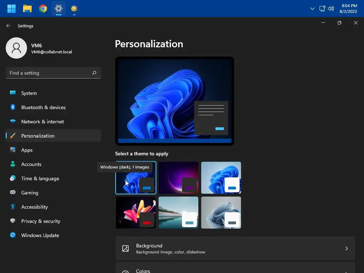Open the Background settings row
The height and width of the screenshot is (273, 364).
tap(235, 248)
